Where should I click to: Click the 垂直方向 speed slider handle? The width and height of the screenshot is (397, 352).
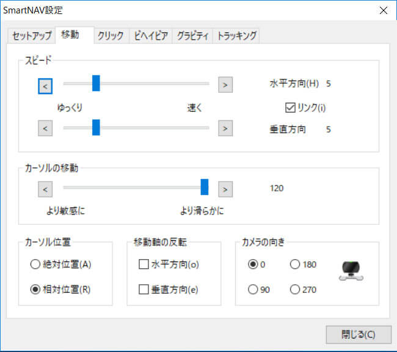point(96,128)
